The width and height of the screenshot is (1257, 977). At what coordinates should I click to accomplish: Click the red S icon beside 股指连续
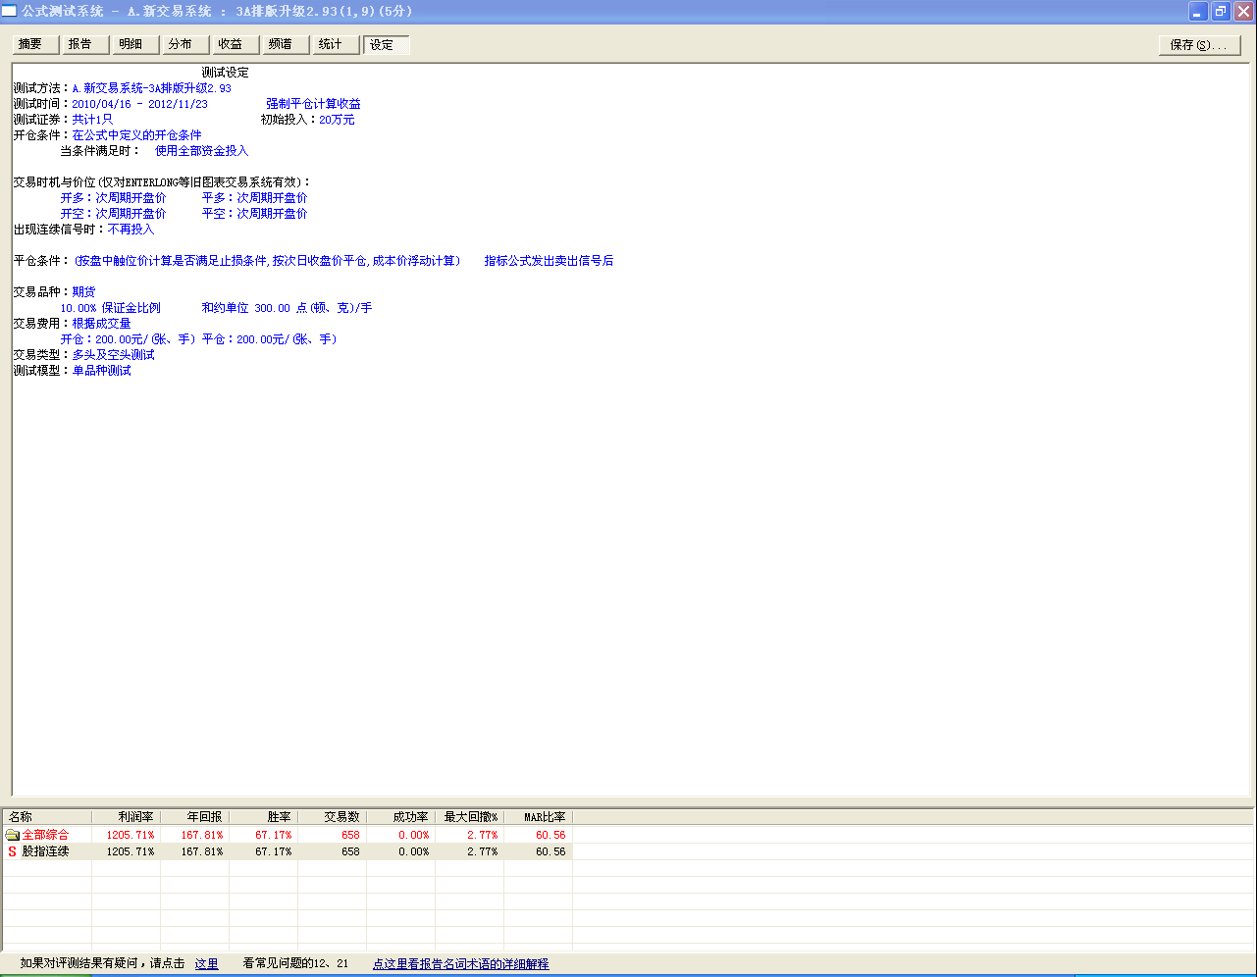(13, 851)
